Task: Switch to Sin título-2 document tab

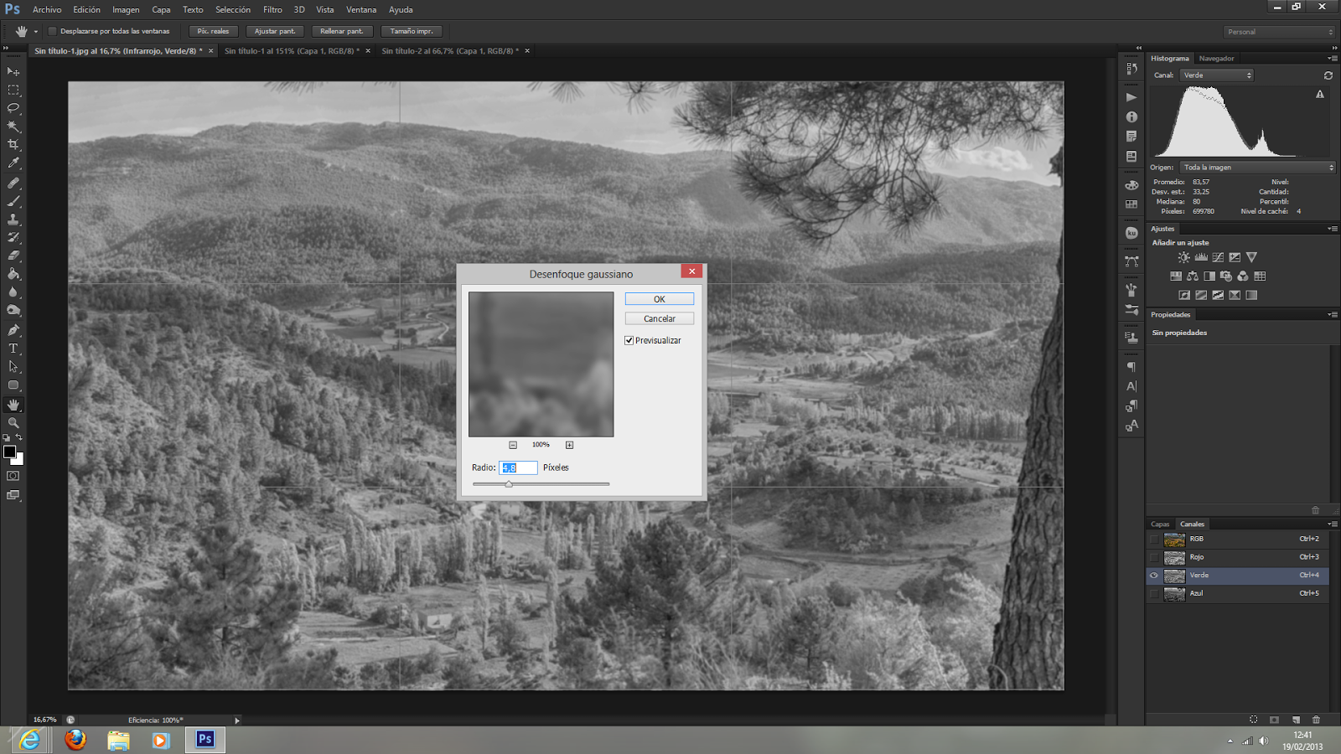Action: (450, 51)
